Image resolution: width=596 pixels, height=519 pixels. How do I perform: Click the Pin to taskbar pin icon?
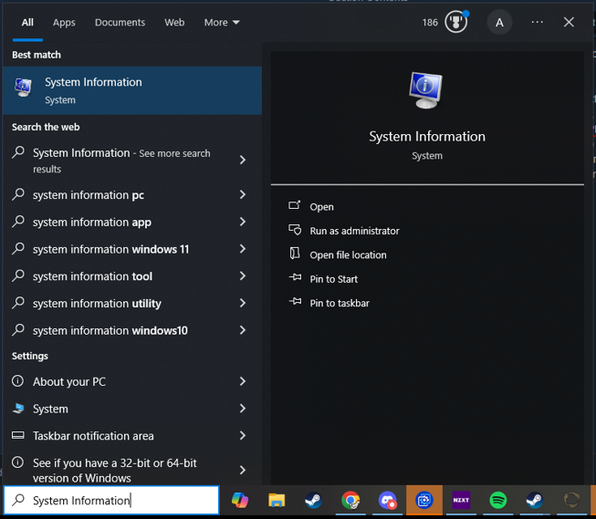(x=295, y=302)
